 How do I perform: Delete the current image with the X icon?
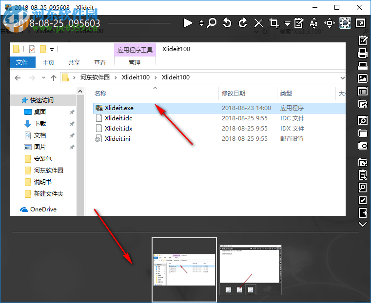(258, 23)
